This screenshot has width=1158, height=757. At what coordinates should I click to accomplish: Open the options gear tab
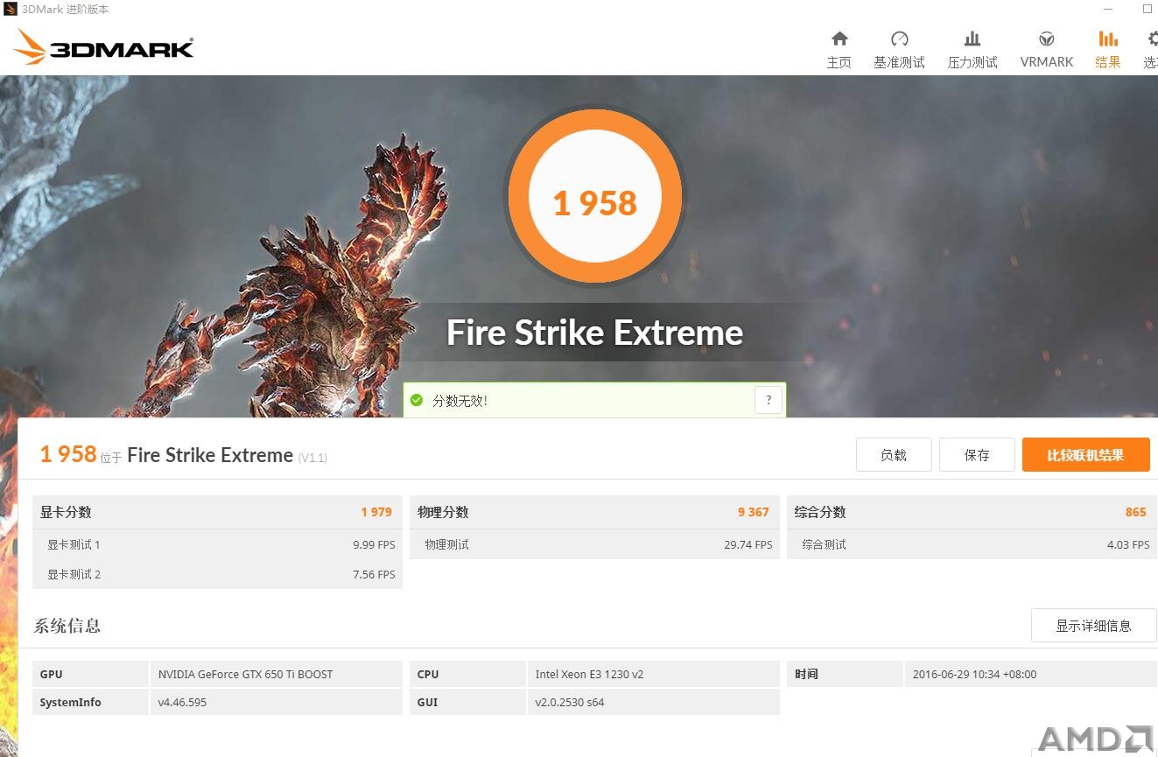pyautogui.click(x=1150, y=50)
